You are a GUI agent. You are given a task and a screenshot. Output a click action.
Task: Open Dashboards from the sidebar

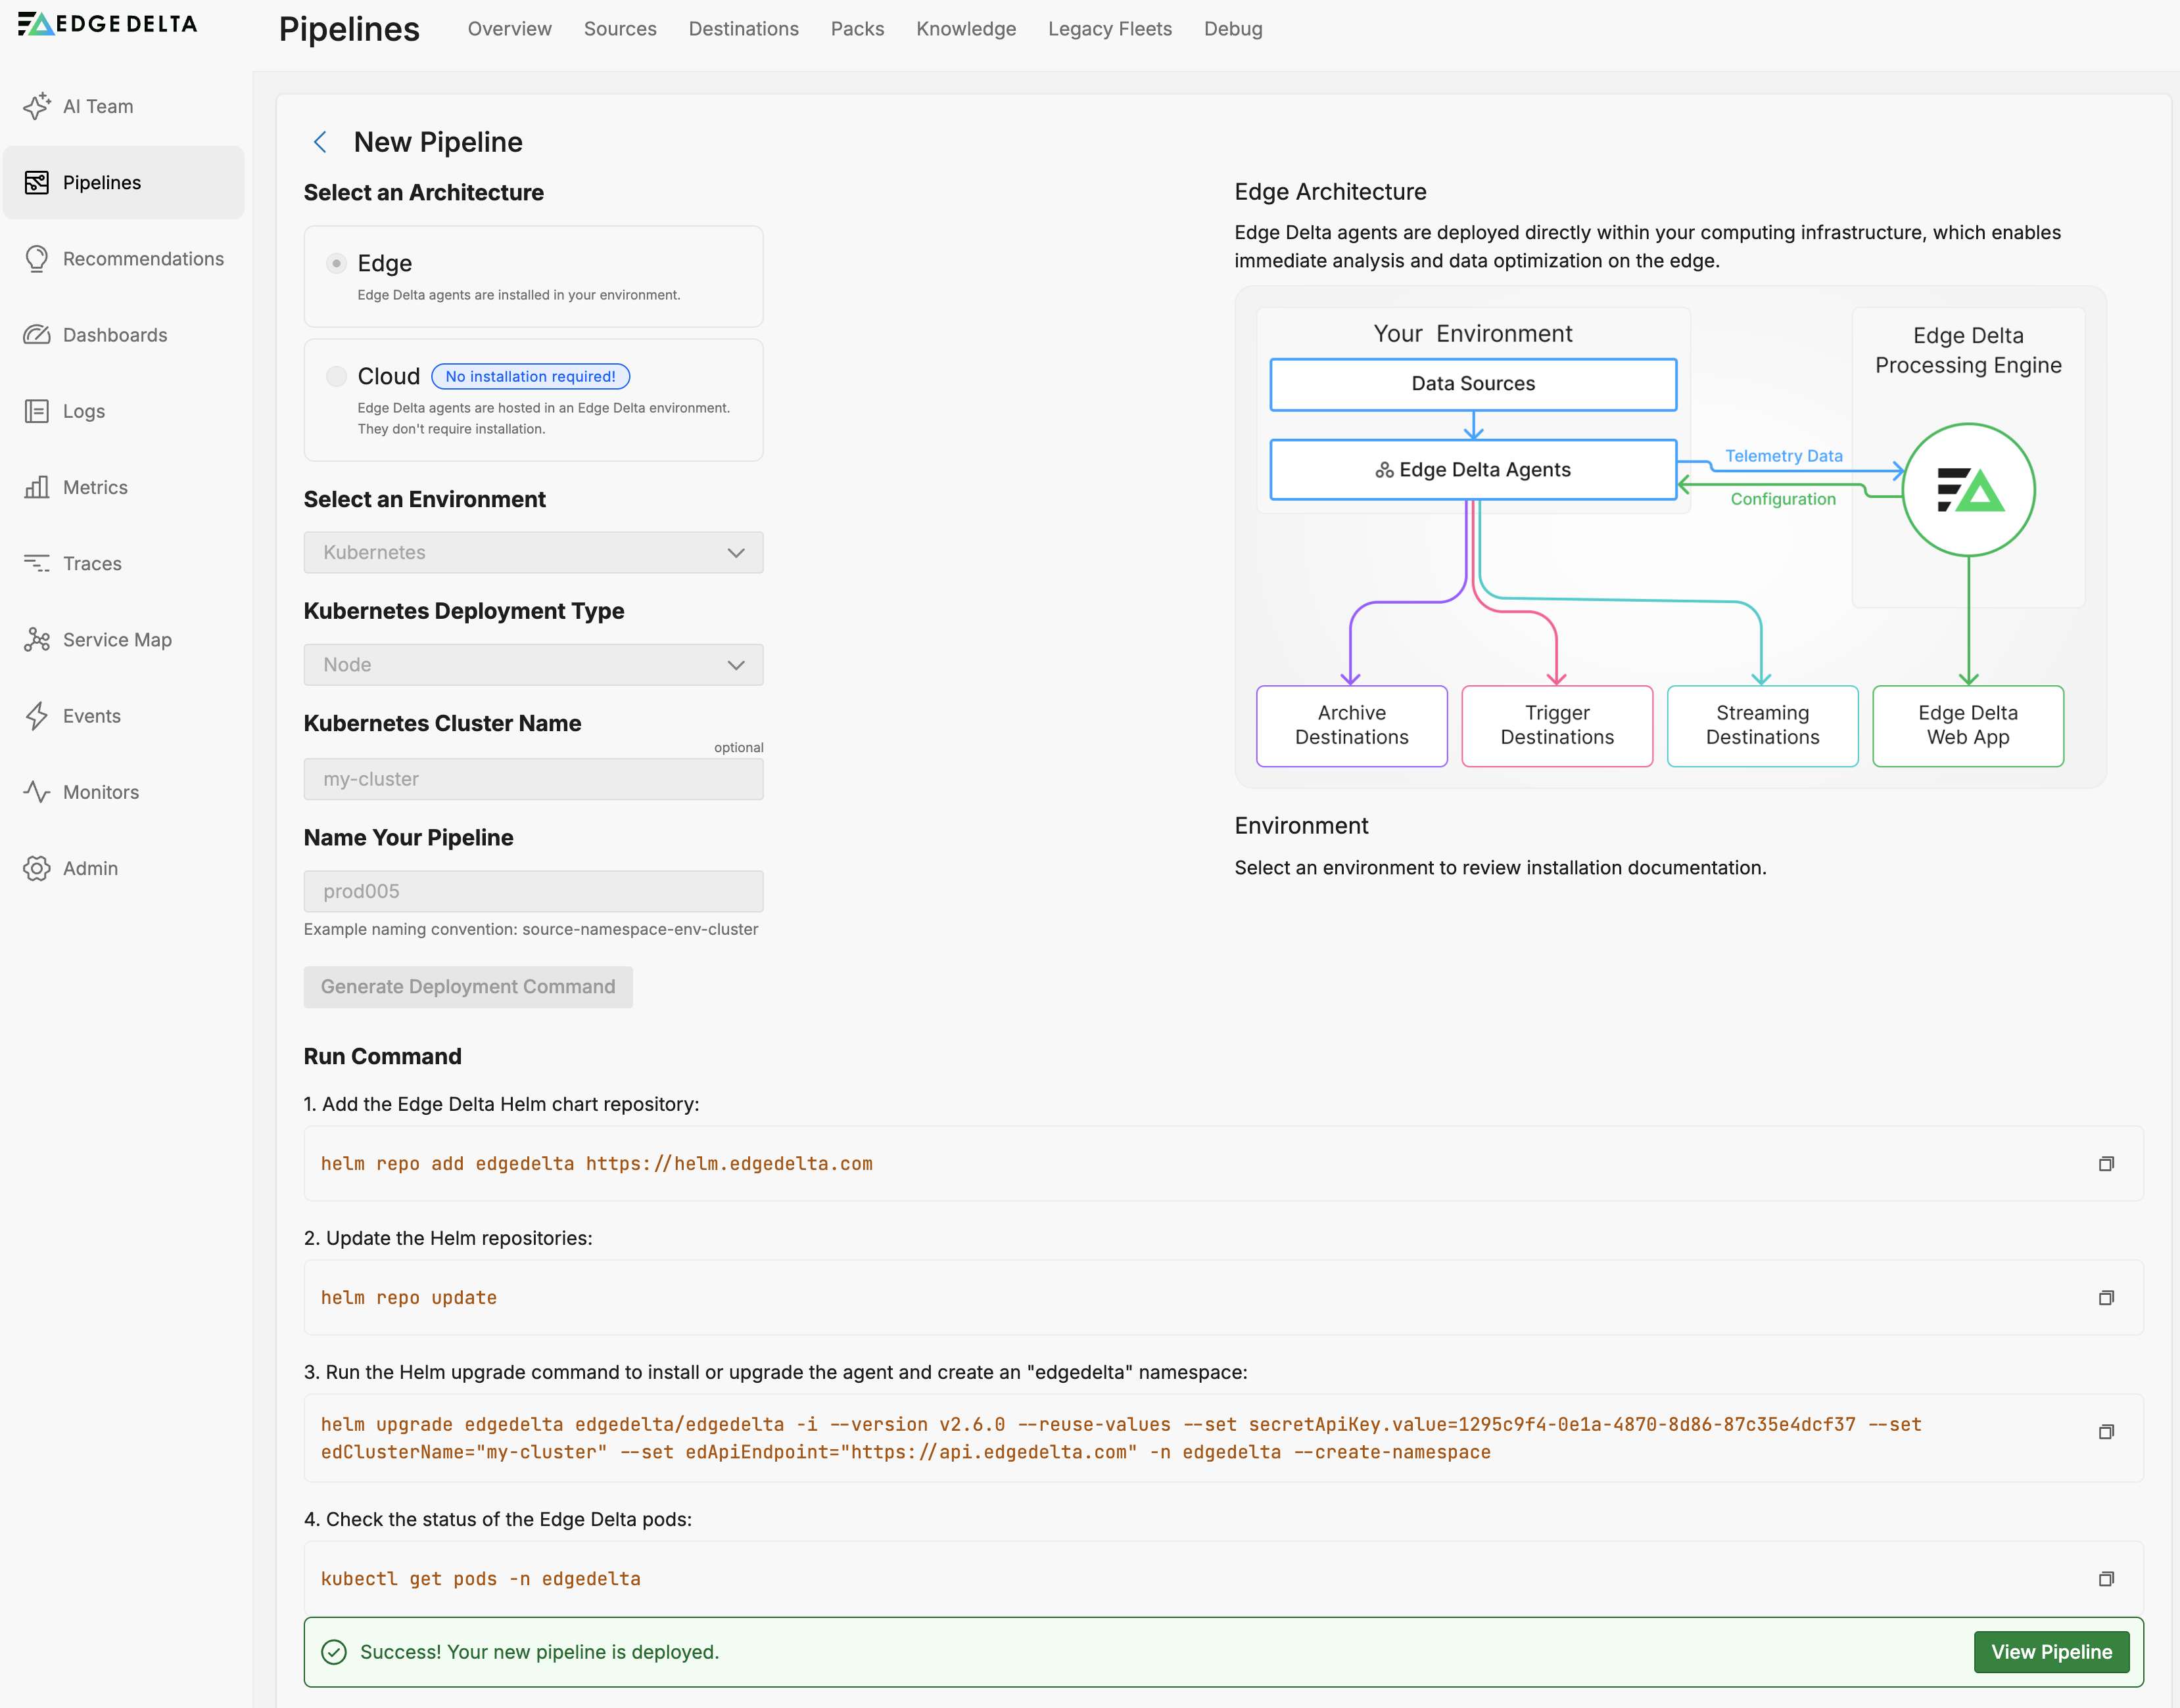pyautogui.click(x=114, y=335)
